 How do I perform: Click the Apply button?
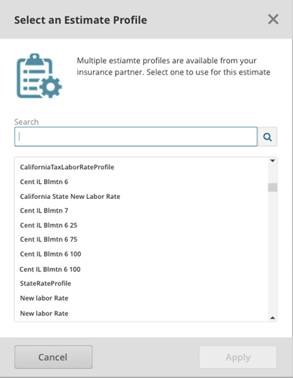pos(238,357)
